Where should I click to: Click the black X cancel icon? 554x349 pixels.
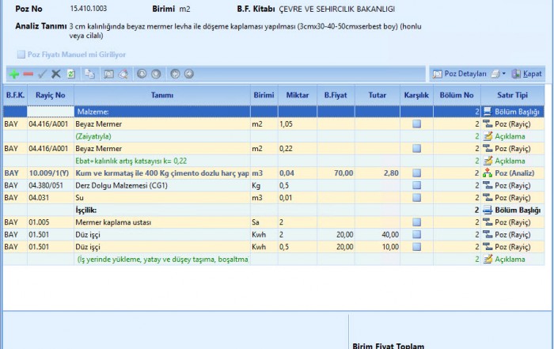coord(56,74)
